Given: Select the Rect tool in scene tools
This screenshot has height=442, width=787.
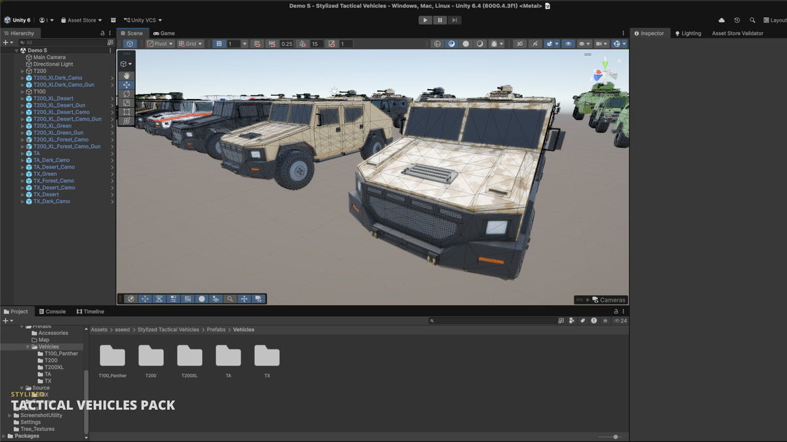Looking at the screenshot, I should (127, 112).
